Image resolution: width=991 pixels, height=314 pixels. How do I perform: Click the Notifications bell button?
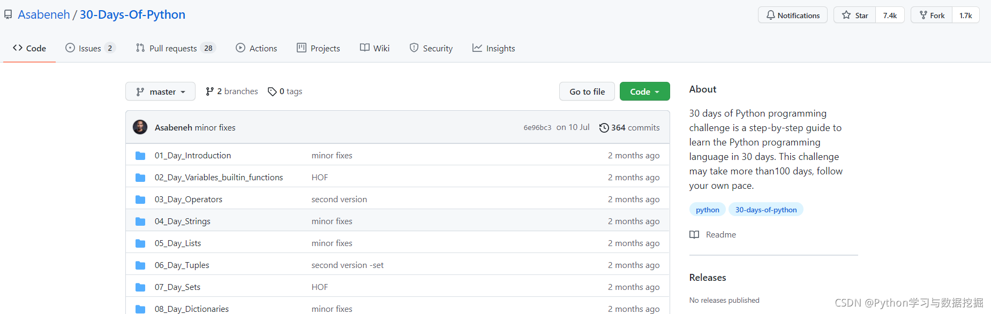coord(793,15)
